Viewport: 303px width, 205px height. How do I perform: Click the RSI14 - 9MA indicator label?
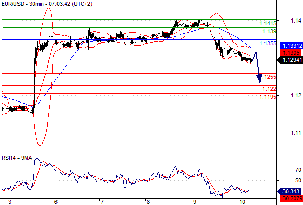[17, 158]
